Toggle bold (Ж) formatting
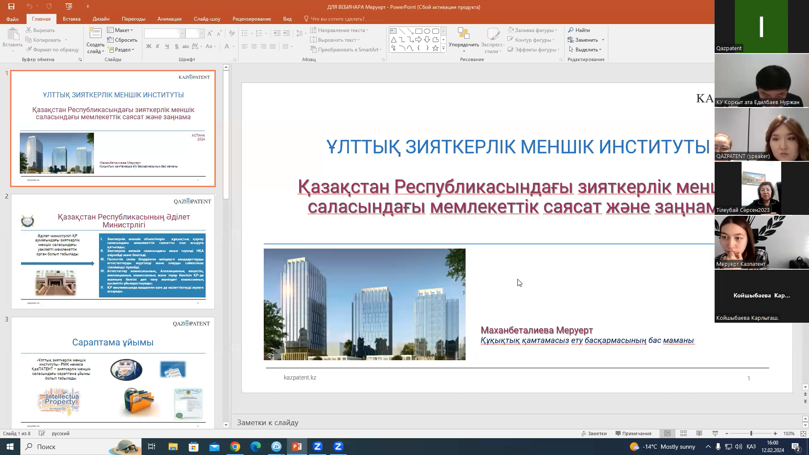809x455 pixels. coord(148,46)
